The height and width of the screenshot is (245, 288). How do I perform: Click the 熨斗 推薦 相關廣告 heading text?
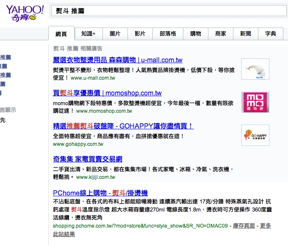click(78, 48)
